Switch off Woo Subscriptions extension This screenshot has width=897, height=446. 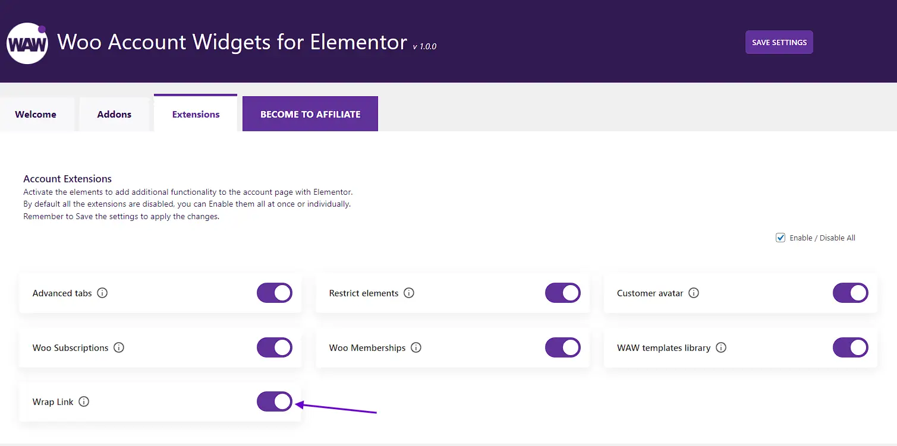(x=275, y=347)
